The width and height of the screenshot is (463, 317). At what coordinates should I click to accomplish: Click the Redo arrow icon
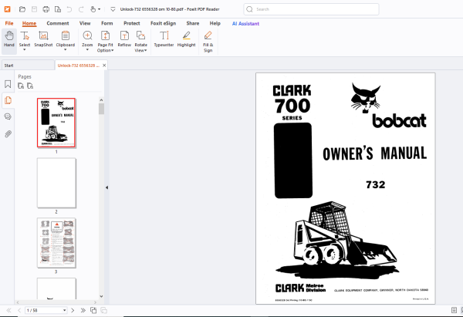(81, 9)
